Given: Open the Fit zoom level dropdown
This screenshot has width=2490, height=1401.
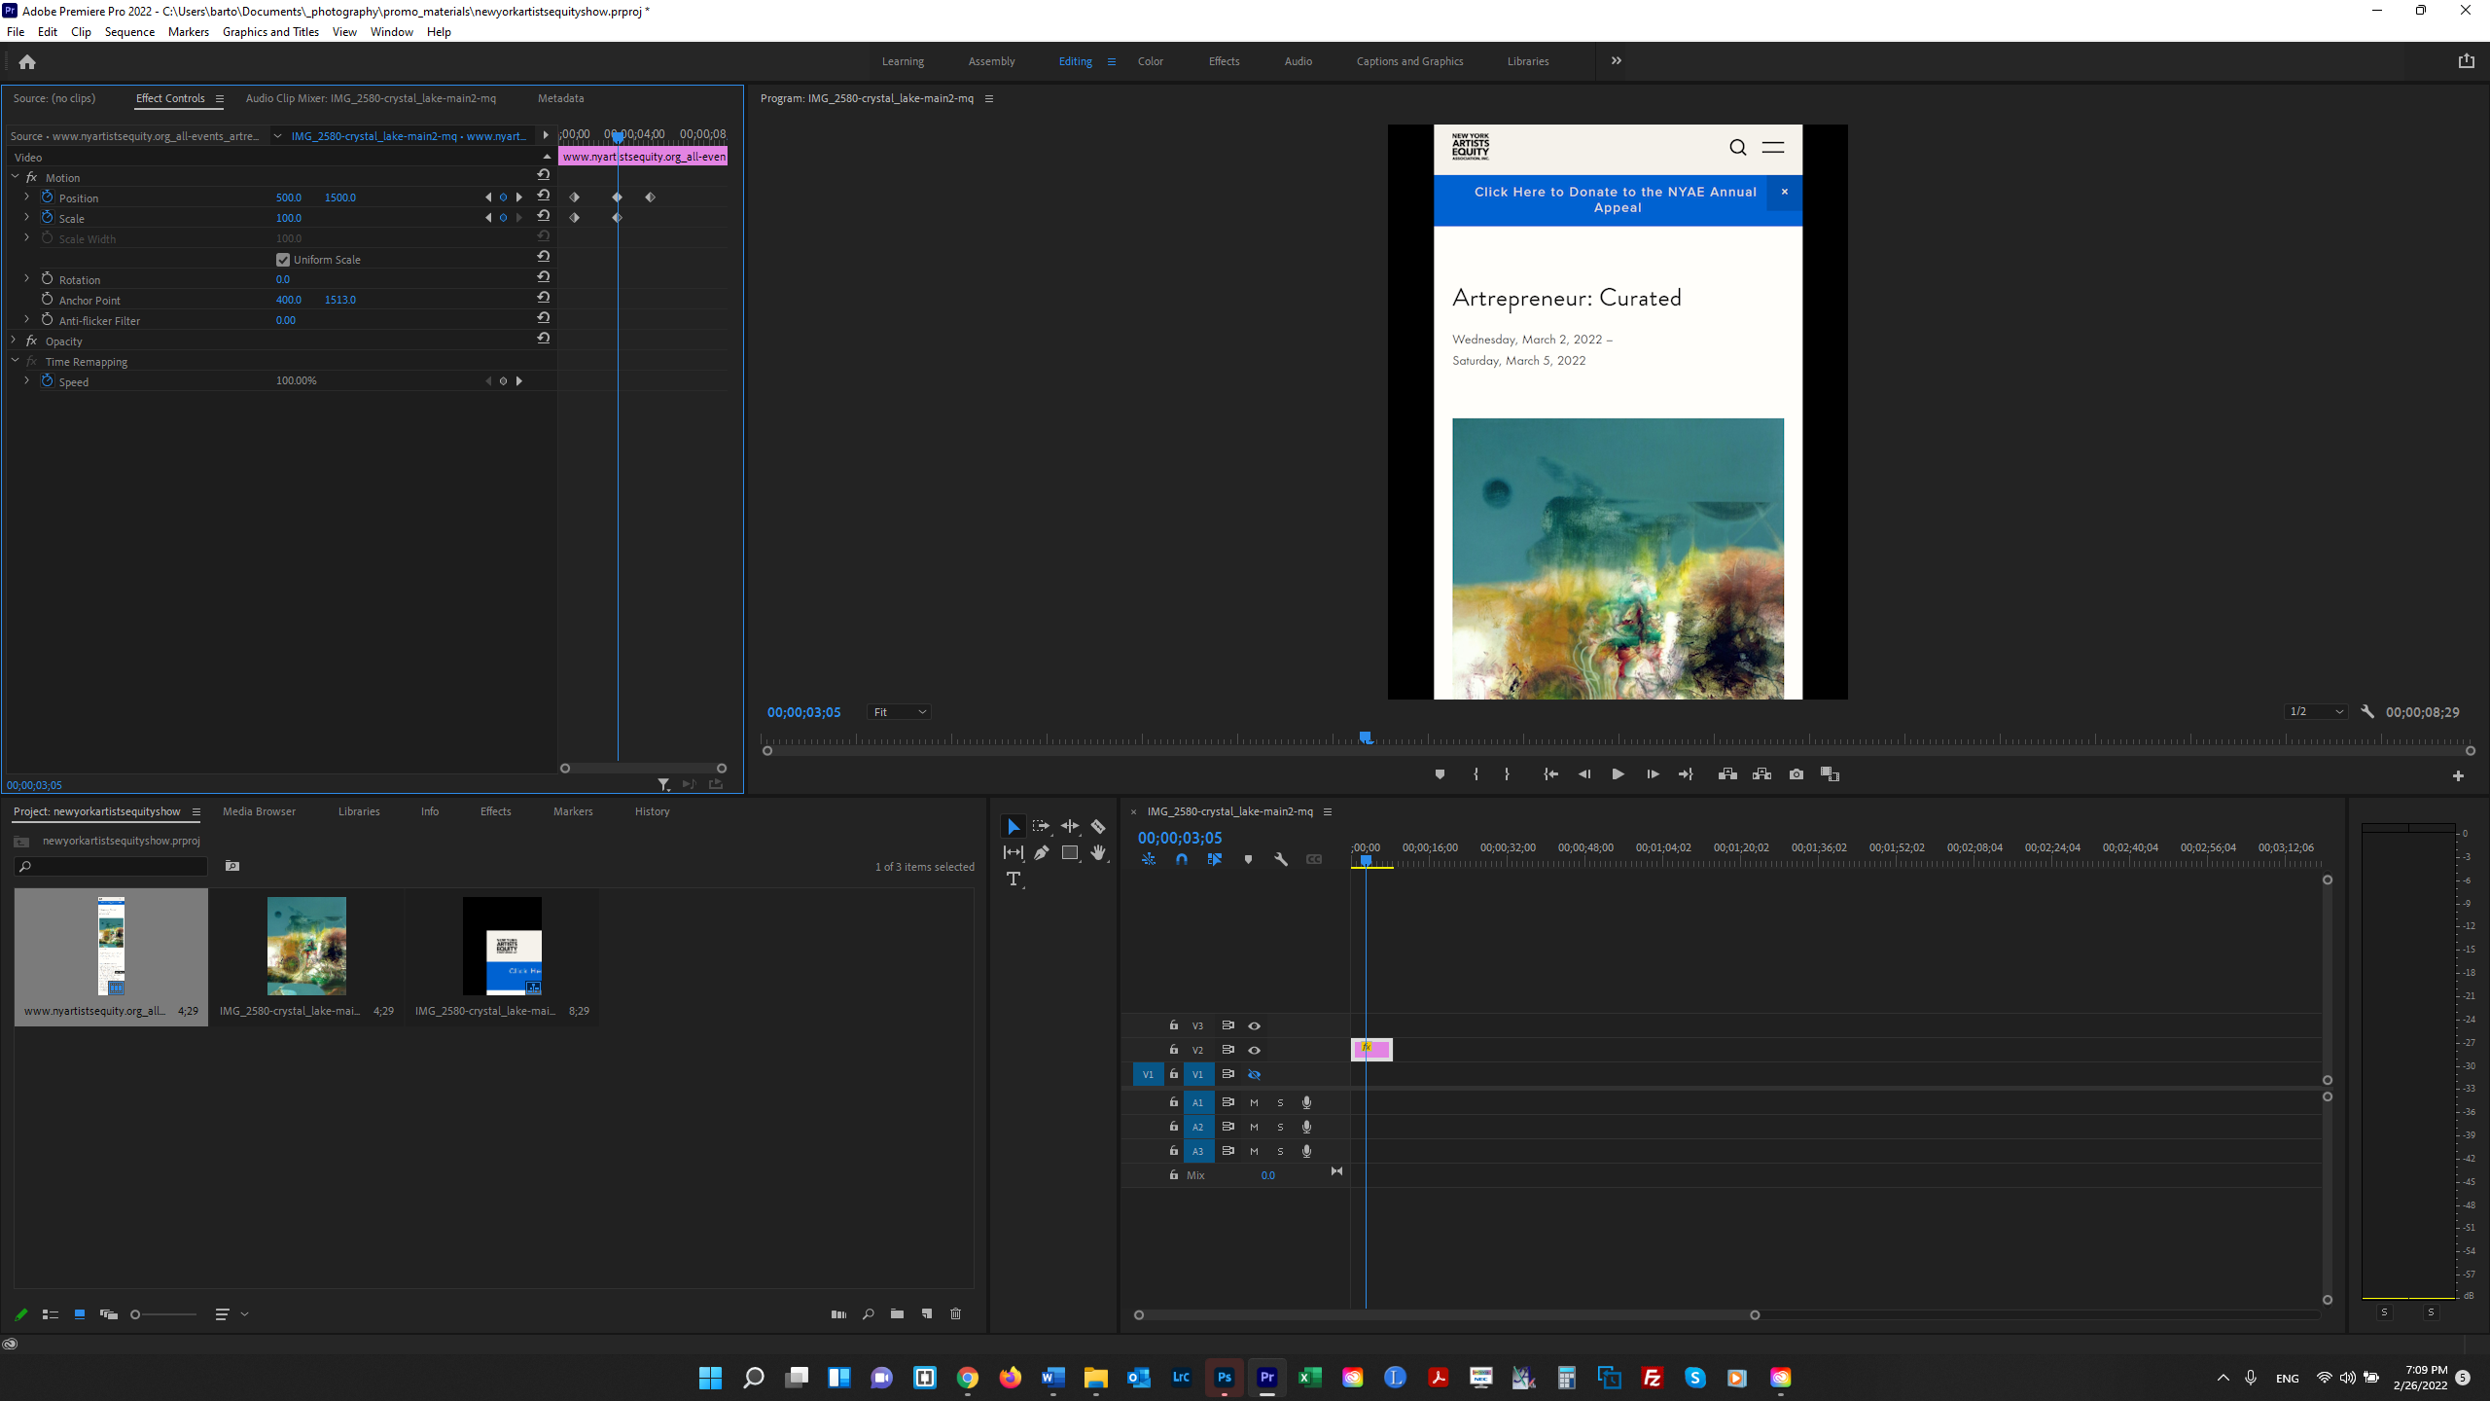Looking at the screenshot, I should click(897, 711).
